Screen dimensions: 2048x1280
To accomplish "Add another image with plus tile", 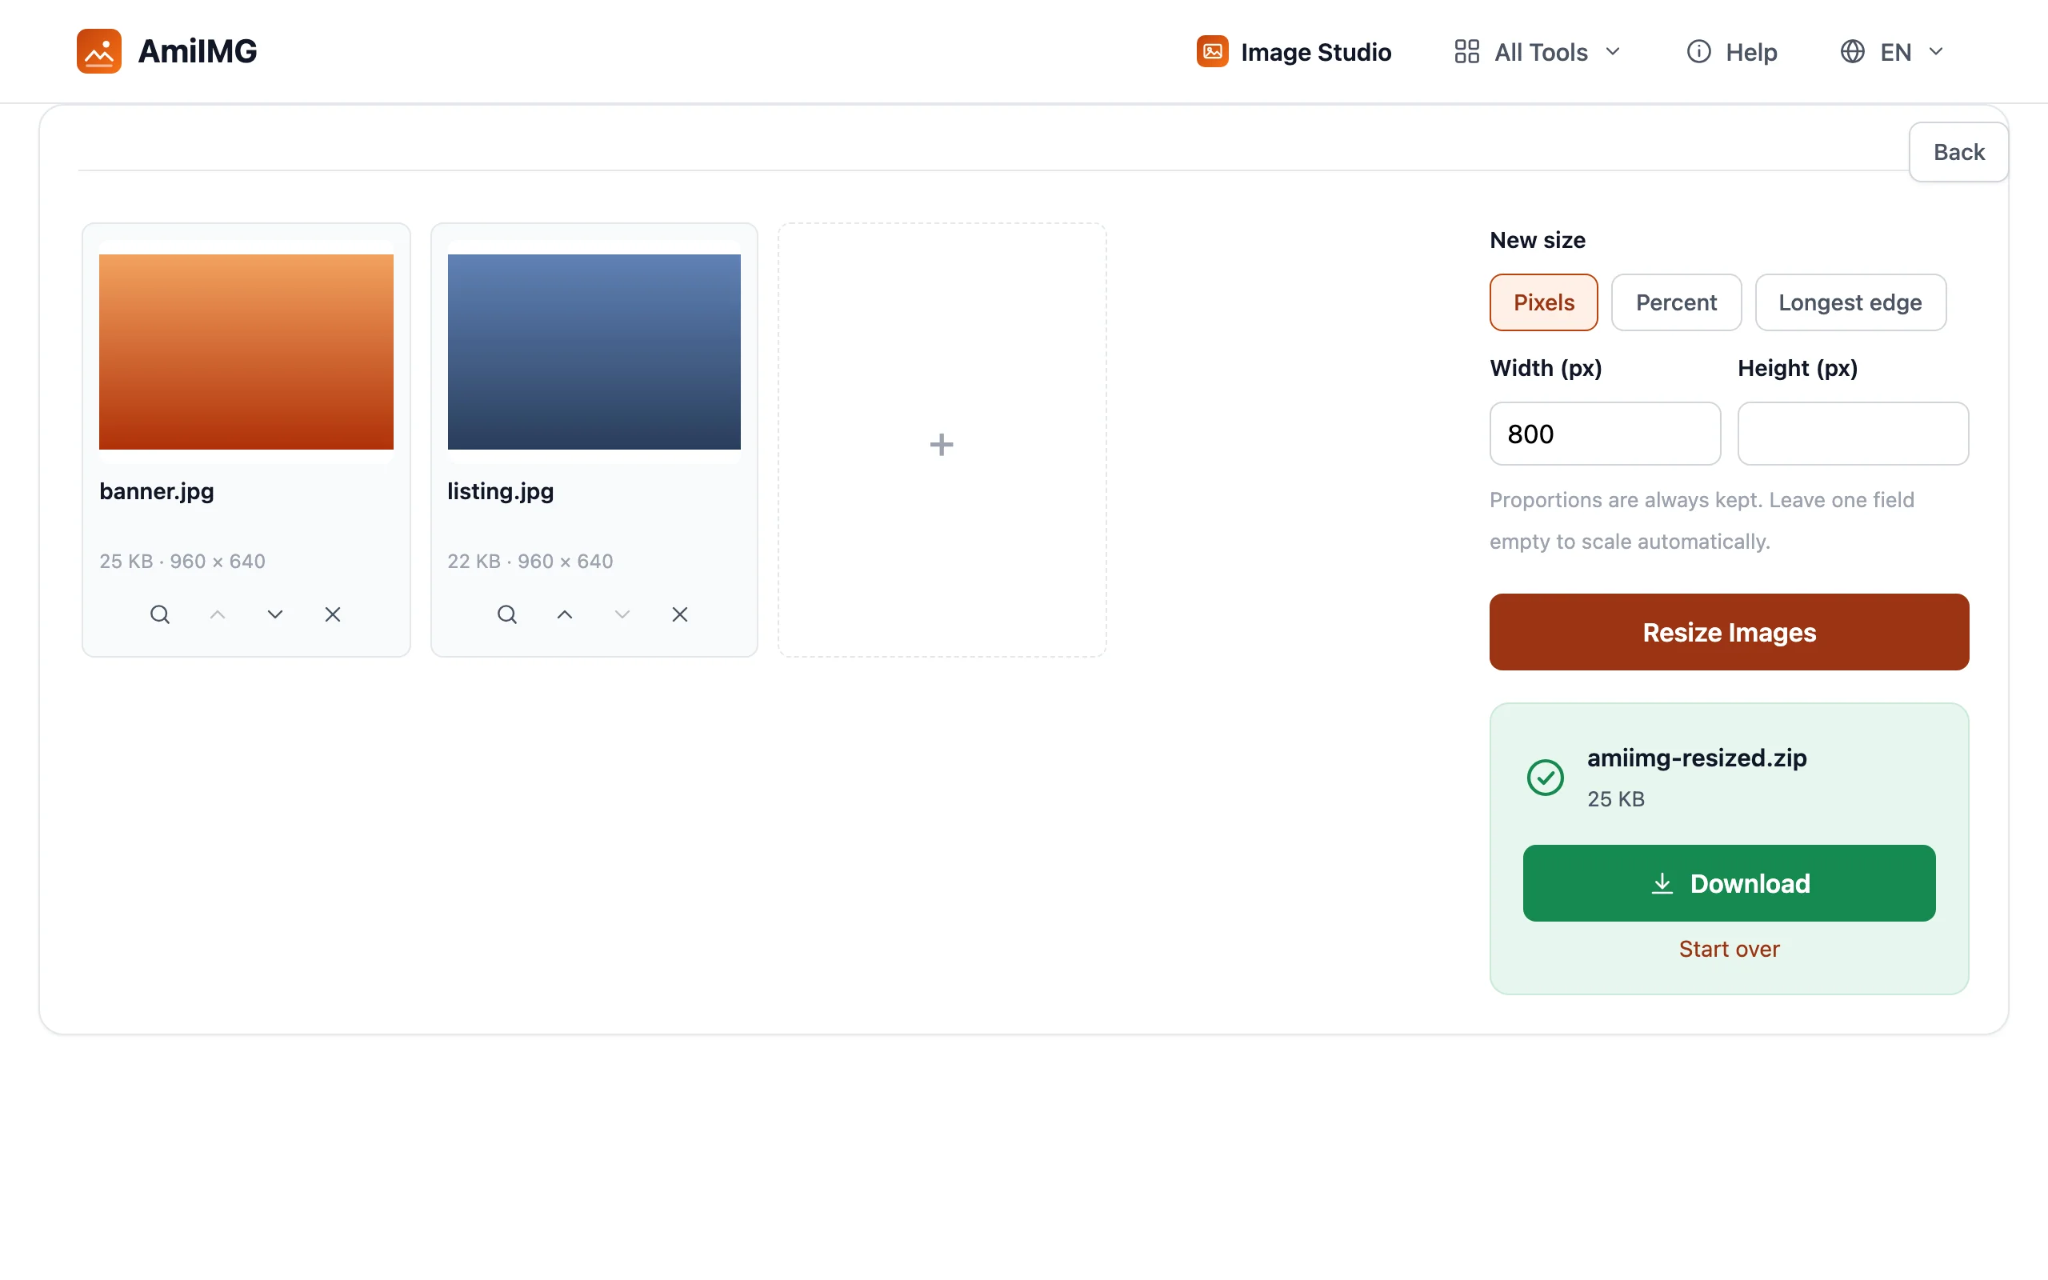I will pyautogui.click(x=942, y=440).
